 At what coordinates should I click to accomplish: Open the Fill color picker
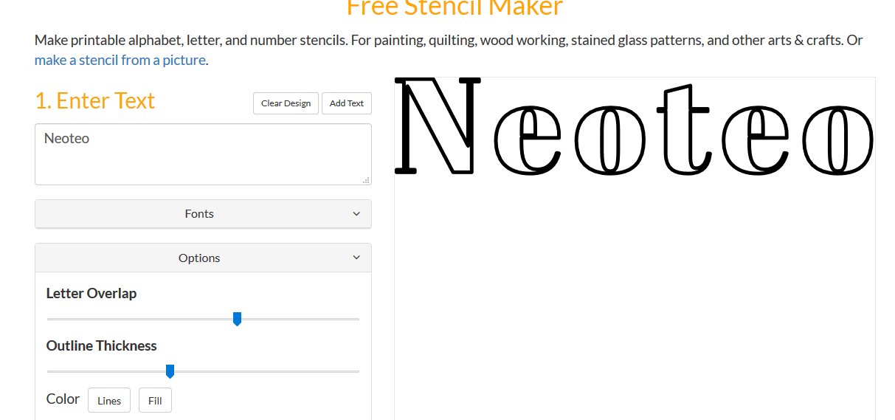click(155, 401)
